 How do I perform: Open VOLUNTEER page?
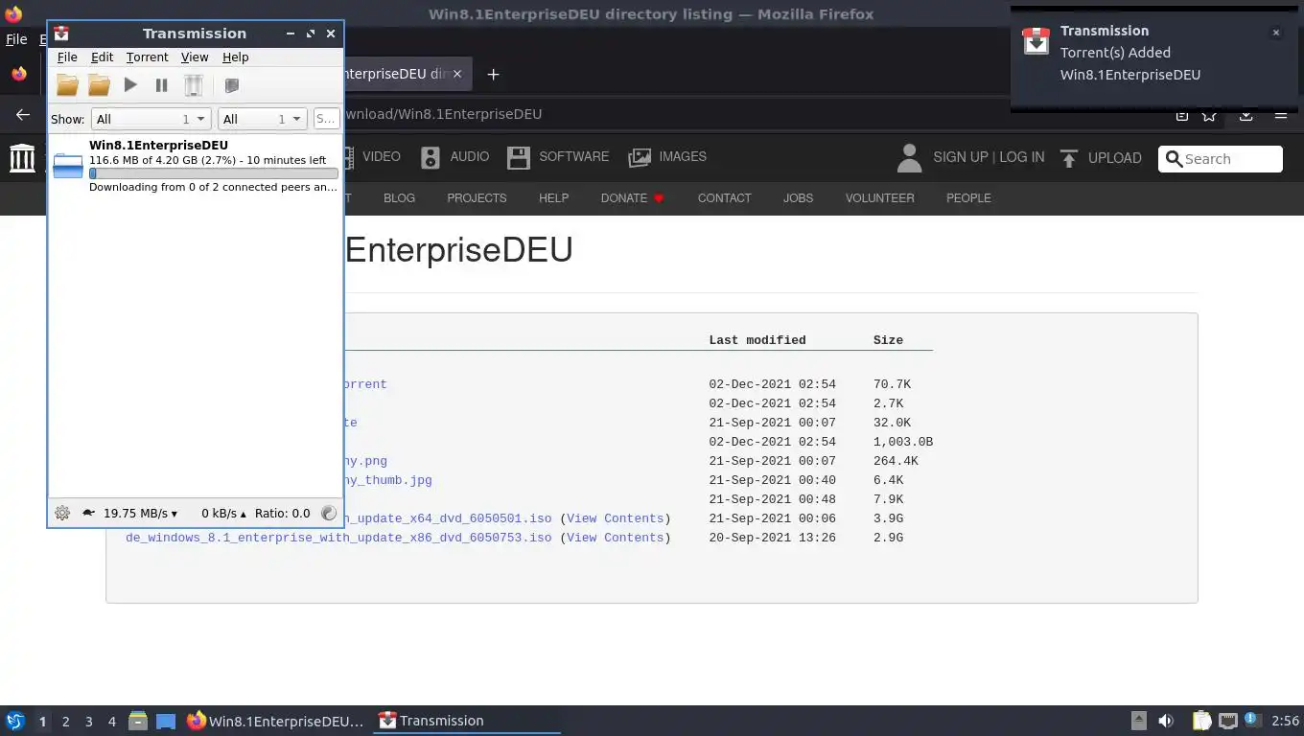[x=879, y=198]
